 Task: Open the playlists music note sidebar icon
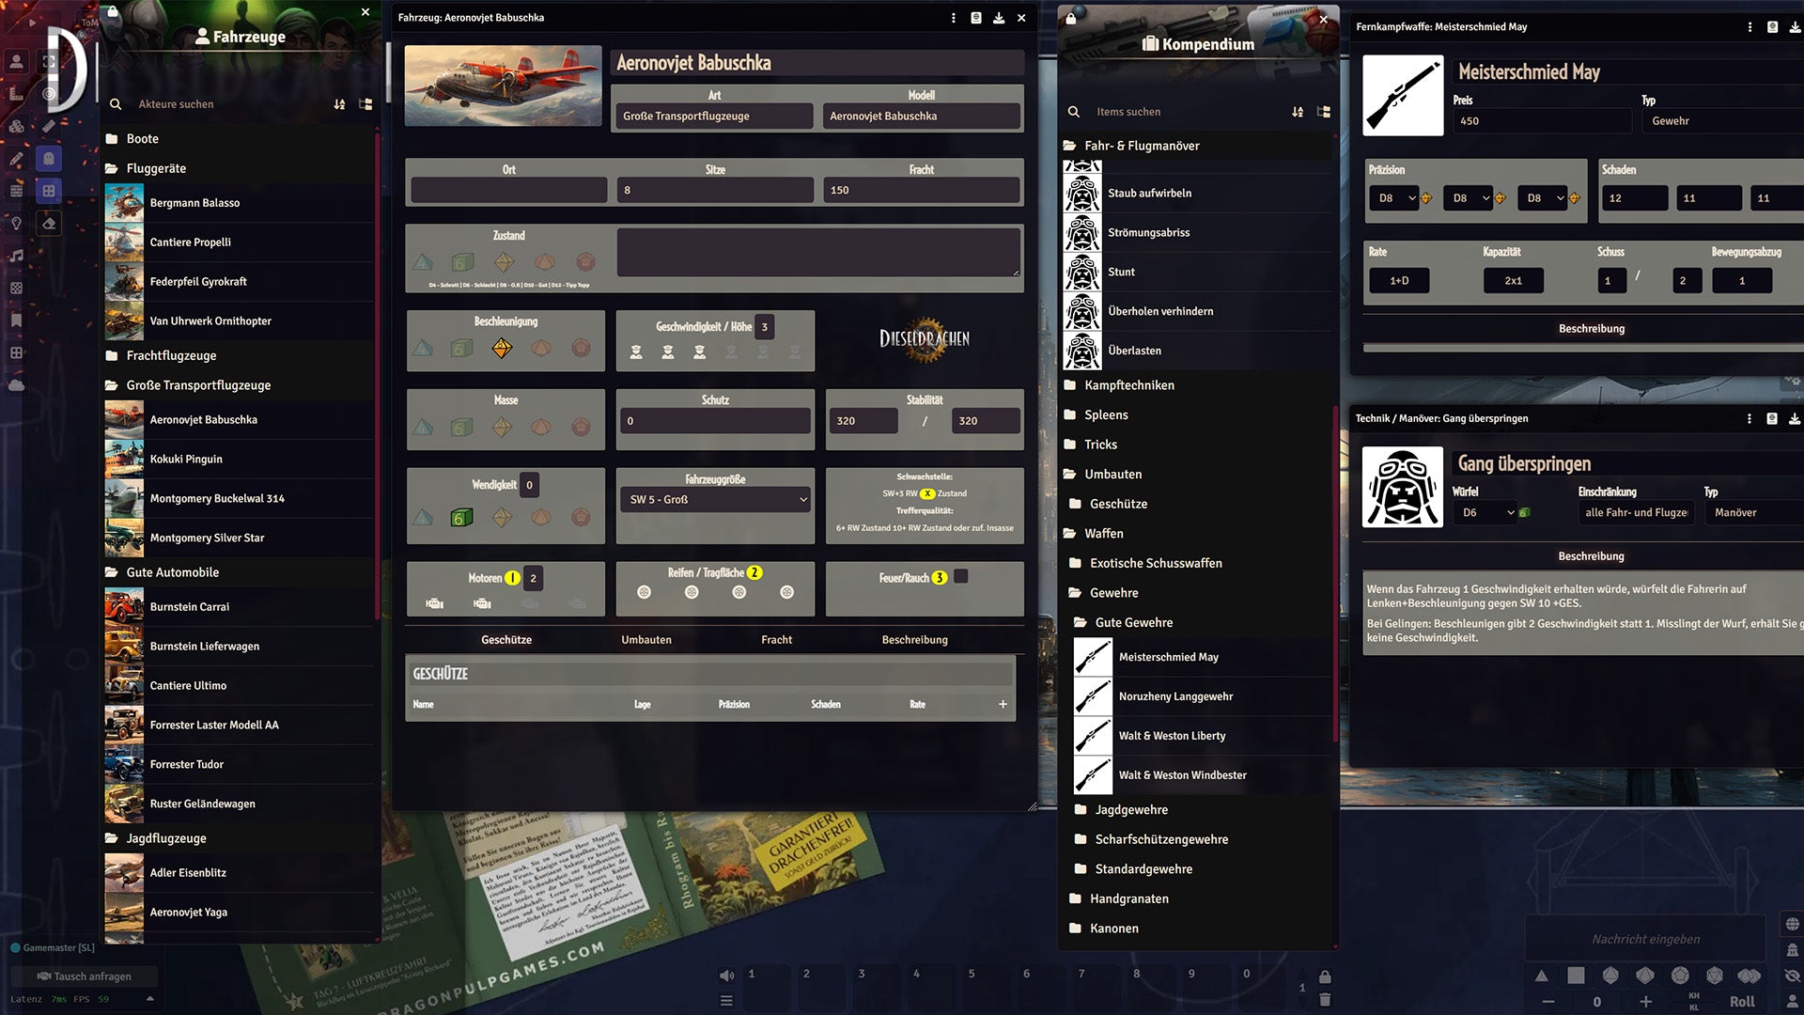(16, 256)
